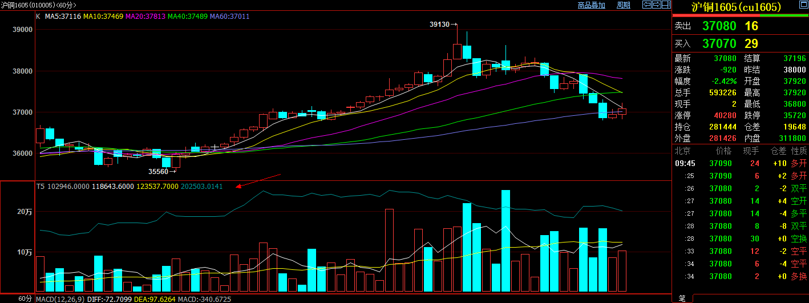Open the 周期 period menu
809x303 pixels.
coord(624,5)
